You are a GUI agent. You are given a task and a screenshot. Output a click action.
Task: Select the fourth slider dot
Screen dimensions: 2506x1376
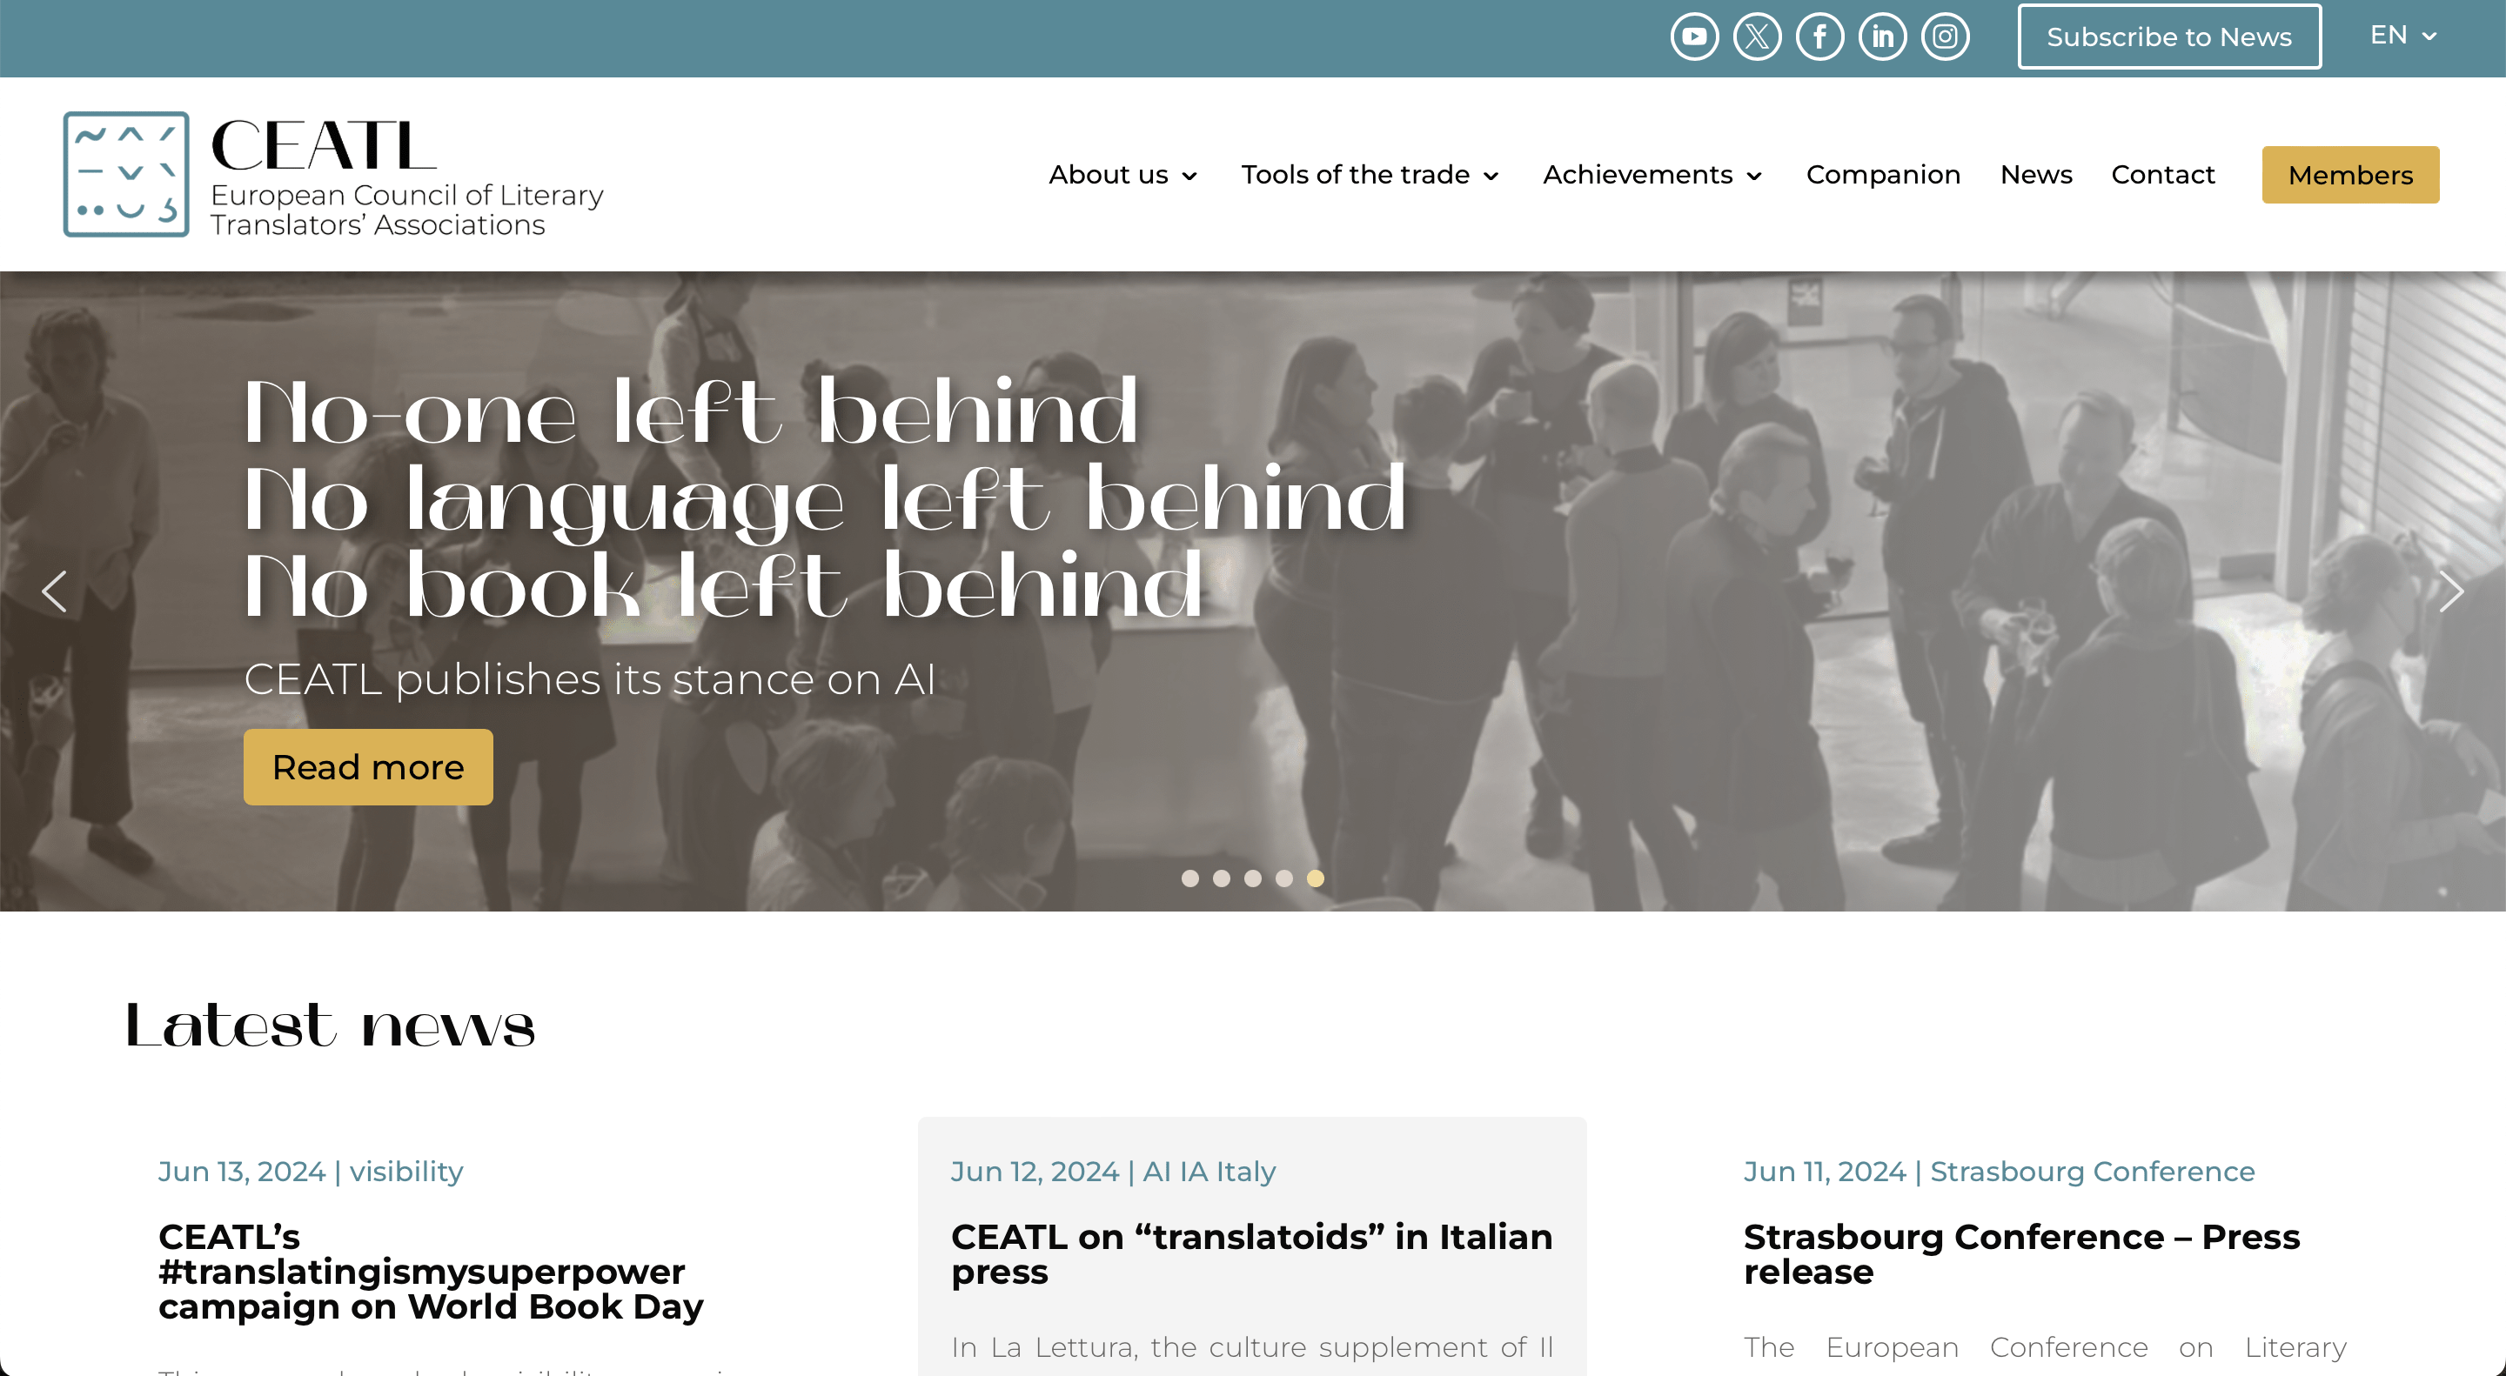coord(1284,878)
